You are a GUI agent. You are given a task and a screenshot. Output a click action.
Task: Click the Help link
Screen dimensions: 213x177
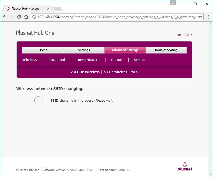pos(180,35)
